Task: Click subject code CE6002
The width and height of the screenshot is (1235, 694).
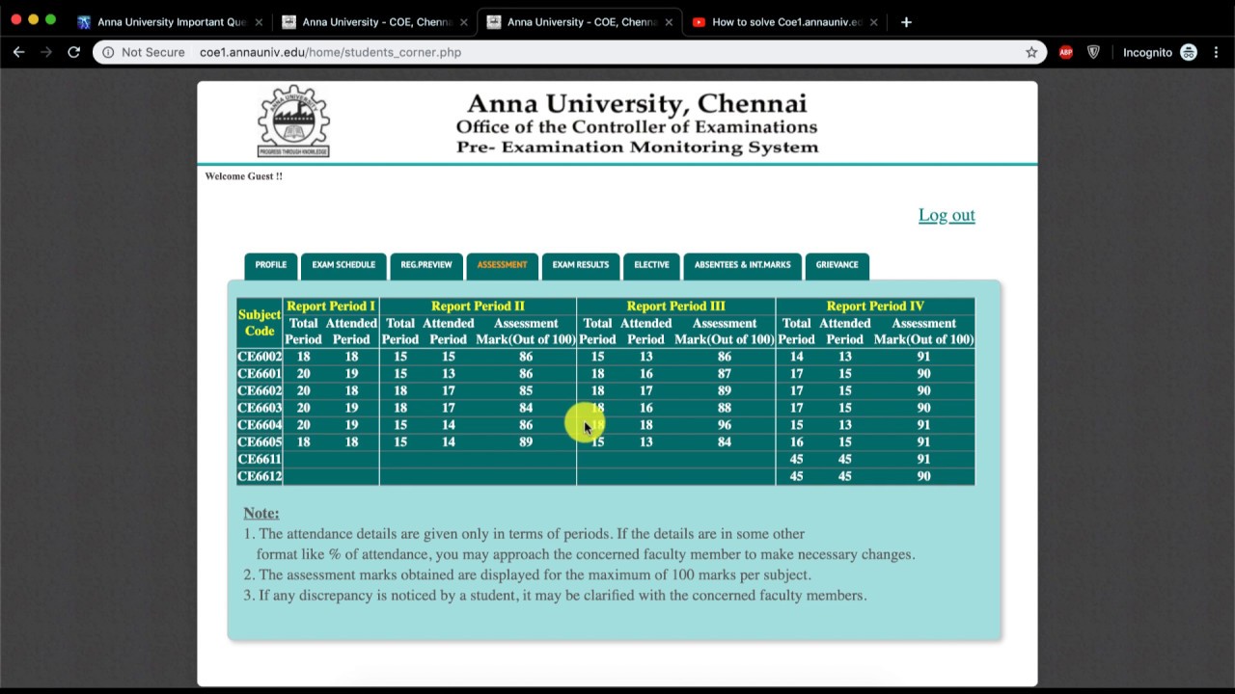Action: pos(260,357)
